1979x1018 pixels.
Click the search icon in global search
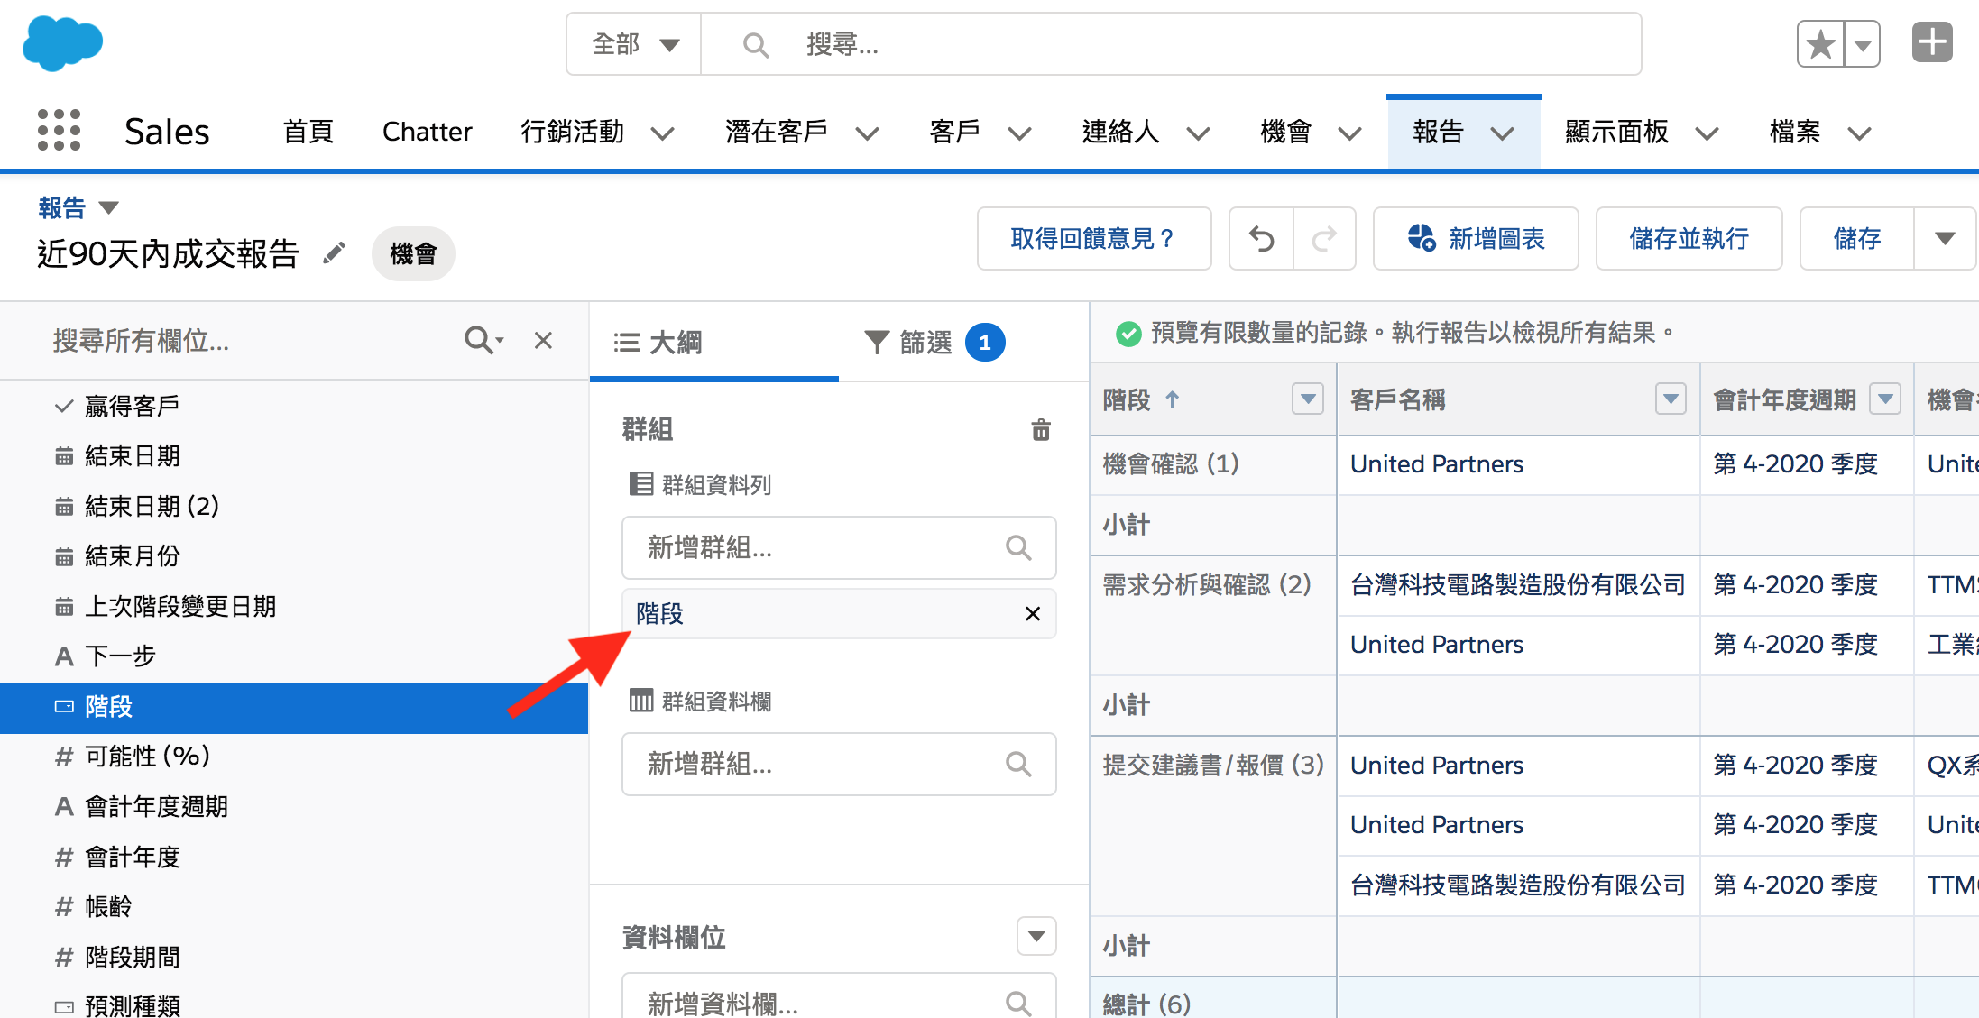tap(755, 44)
